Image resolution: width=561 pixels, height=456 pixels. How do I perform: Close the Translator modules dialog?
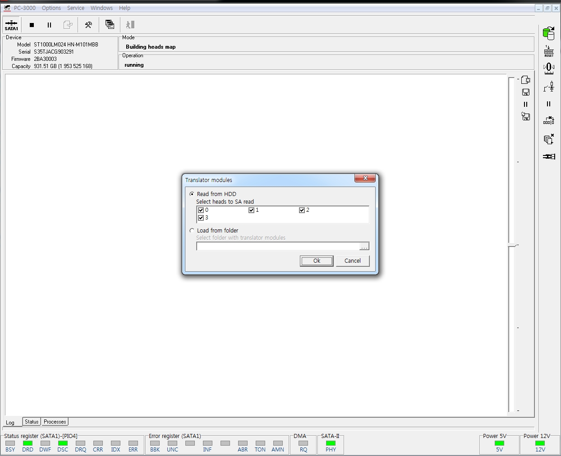pos(365,178)
